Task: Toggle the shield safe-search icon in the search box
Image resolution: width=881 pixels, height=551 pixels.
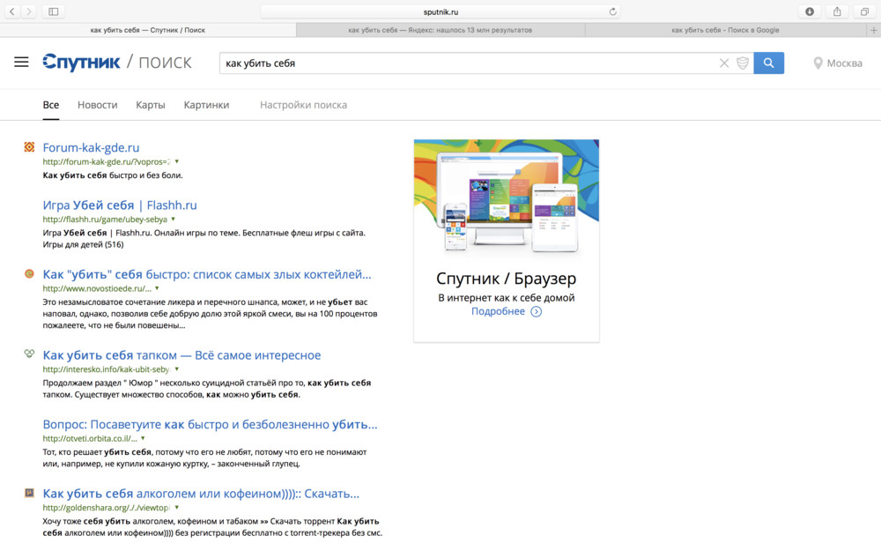Action: [x=742, y=63]
